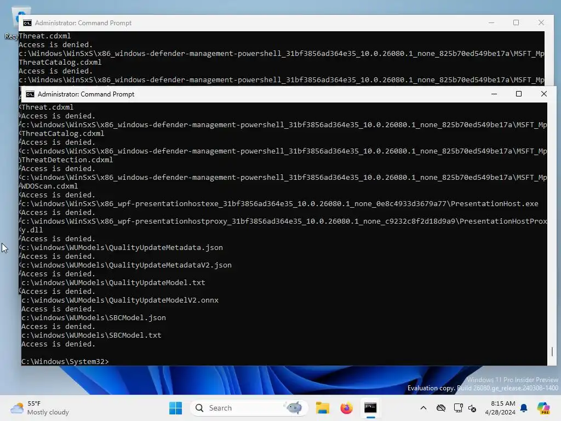561x421 pixels.
Task: Click the QualityUpdateModelV2.onnx path line
Action: [120, 300]
